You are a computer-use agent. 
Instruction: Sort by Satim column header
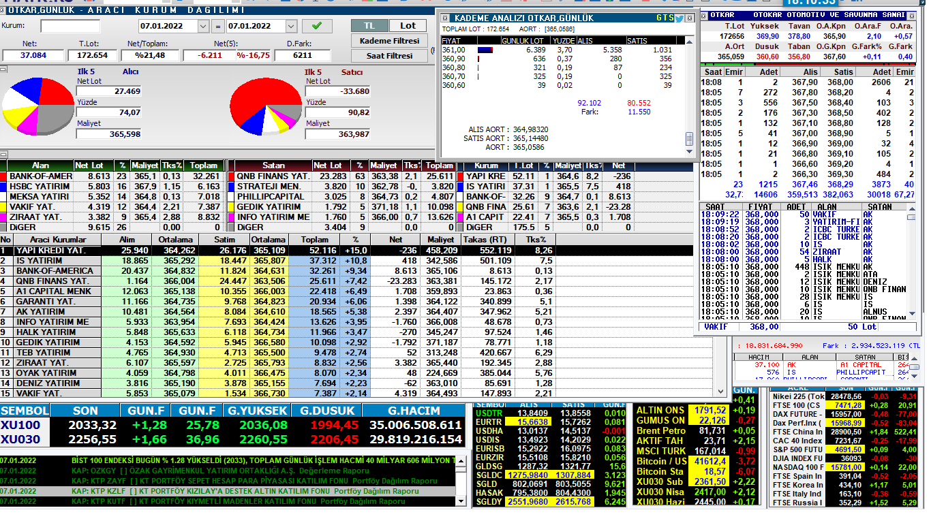224,240
